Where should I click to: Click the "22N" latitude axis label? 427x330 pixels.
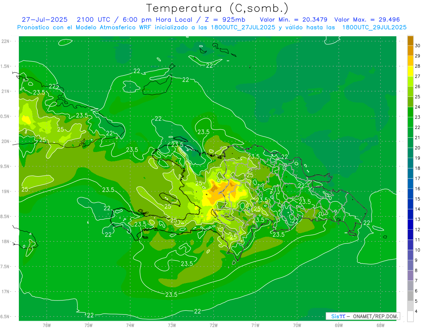click(6, 41)
